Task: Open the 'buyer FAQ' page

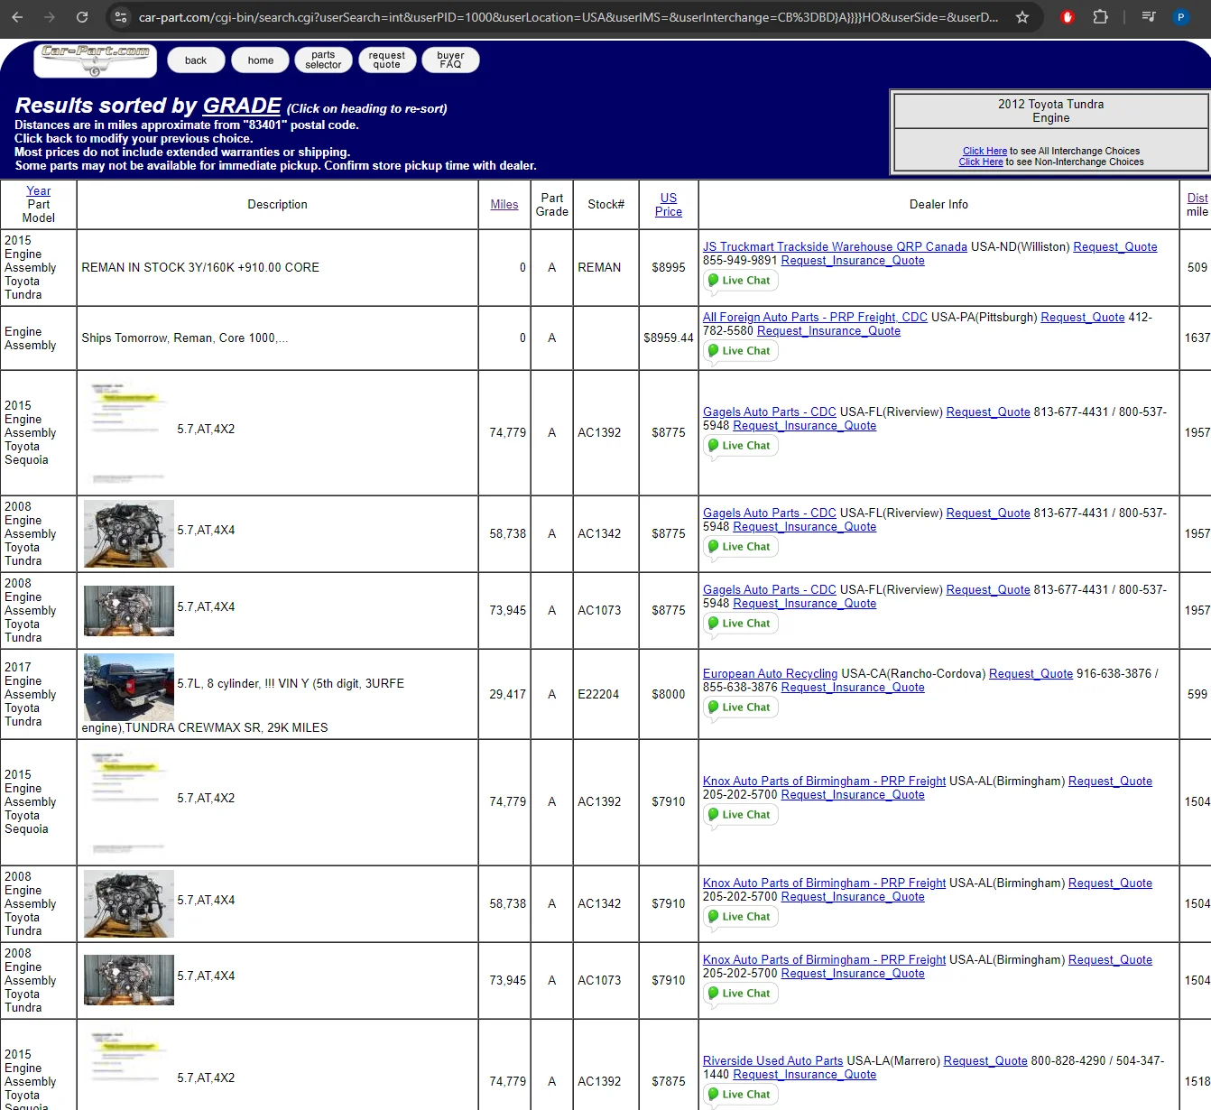Action: 450,60
